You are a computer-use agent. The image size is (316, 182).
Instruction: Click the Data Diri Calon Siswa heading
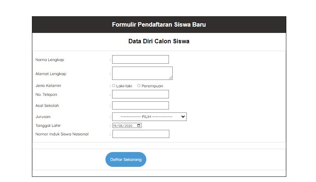(159, 41)
